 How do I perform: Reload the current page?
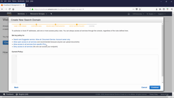click(10, 9)
